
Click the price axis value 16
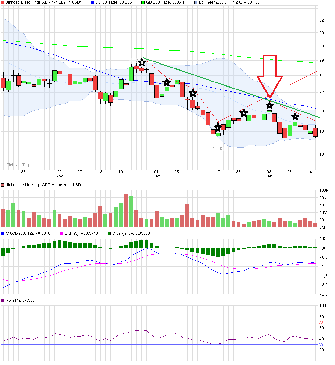tap(322, 154)
